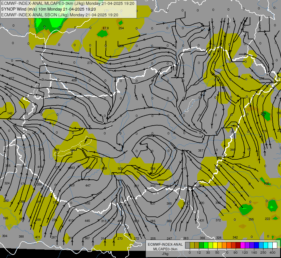Screen dimensions: 281x258
Task: Click the olive swatch in the legend
Action: [x=192, y=245]
